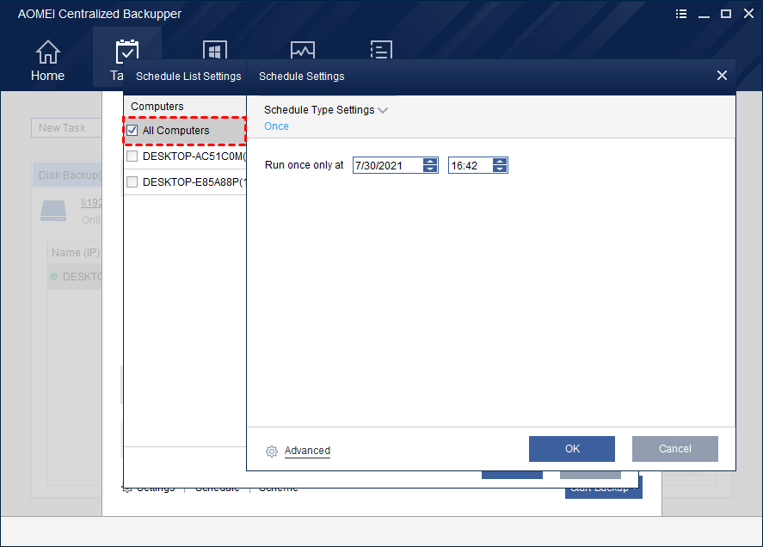
Task: Click the date field 7/30/2021
Action: click(387, 165)
